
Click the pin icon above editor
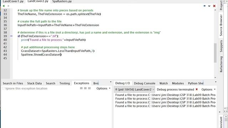(204, 6)
